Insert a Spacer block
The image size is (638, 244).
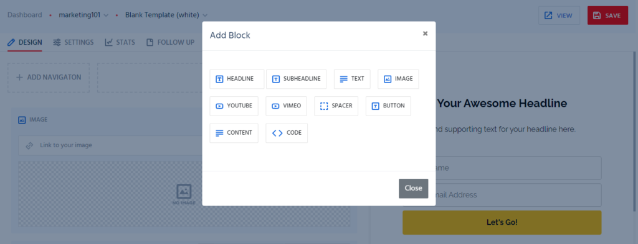pyautogui.click(x=336, y=106)
